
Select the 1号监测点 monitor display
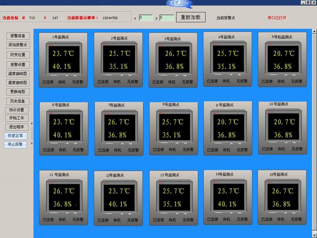point(64,60)
